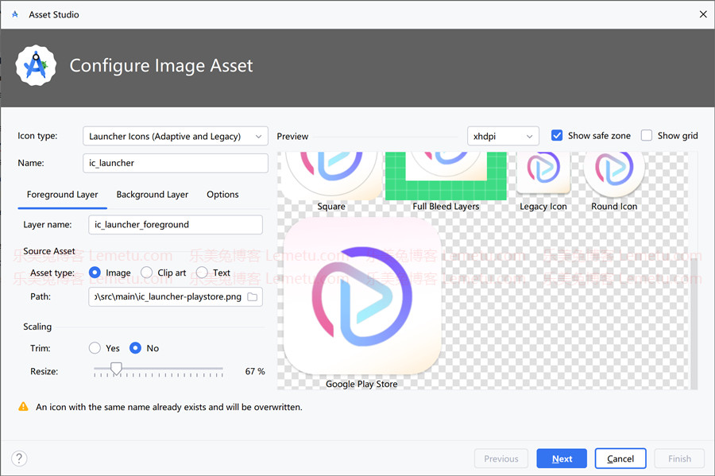Switch asset type to Clip art

coord(147,272)
